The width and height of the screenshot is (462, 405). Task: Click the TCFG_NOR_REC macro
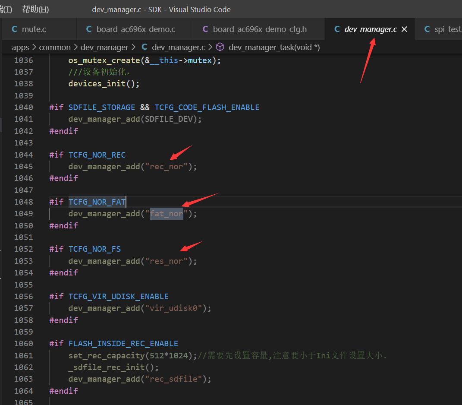97,155
